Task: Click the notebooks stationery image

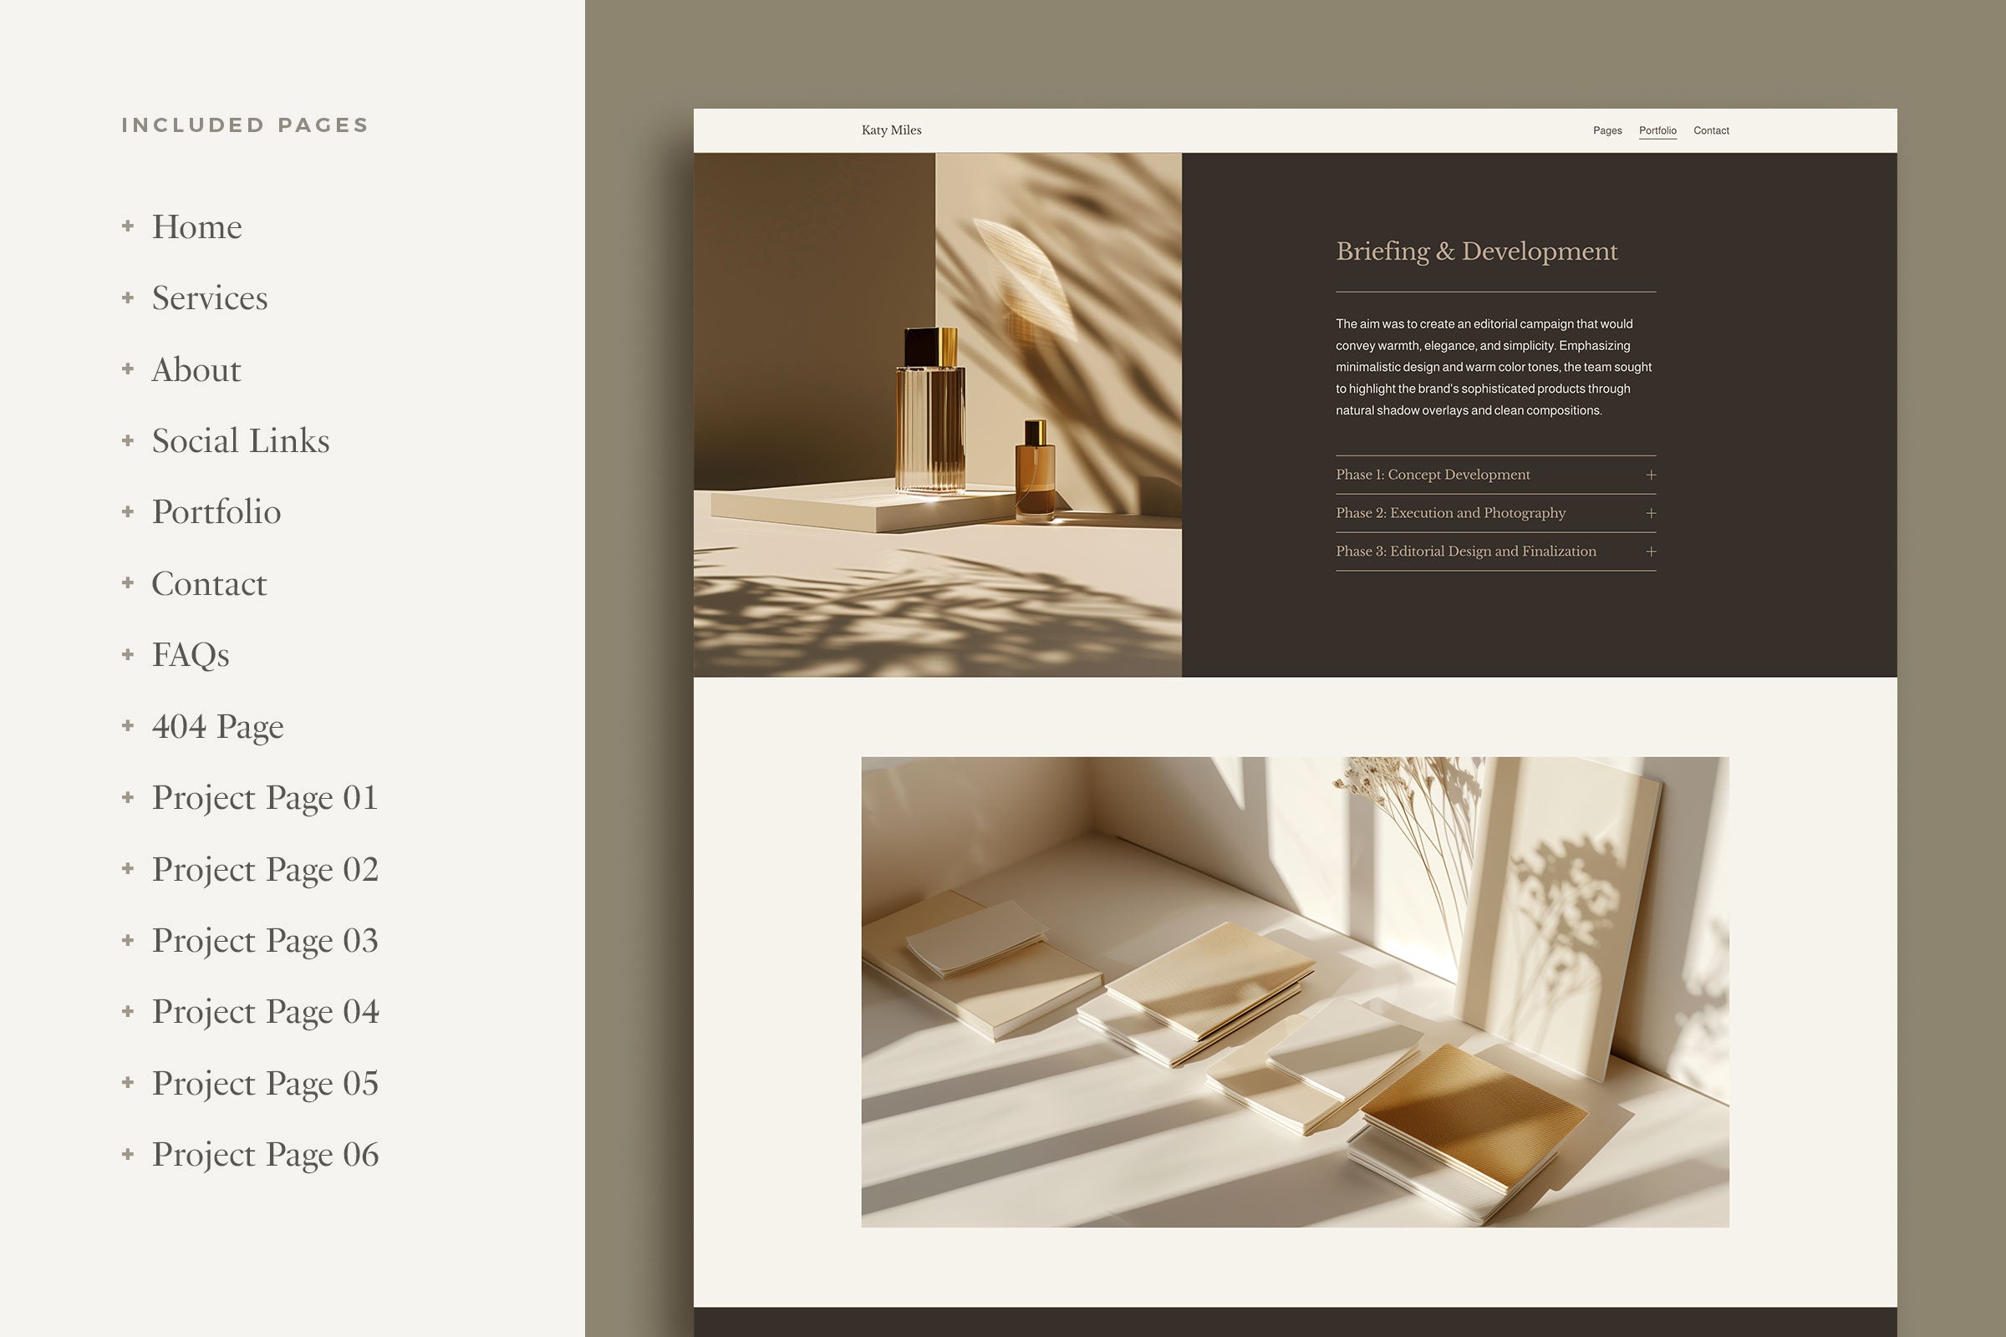Action: pyautogui.click(x=1295, y=992)
